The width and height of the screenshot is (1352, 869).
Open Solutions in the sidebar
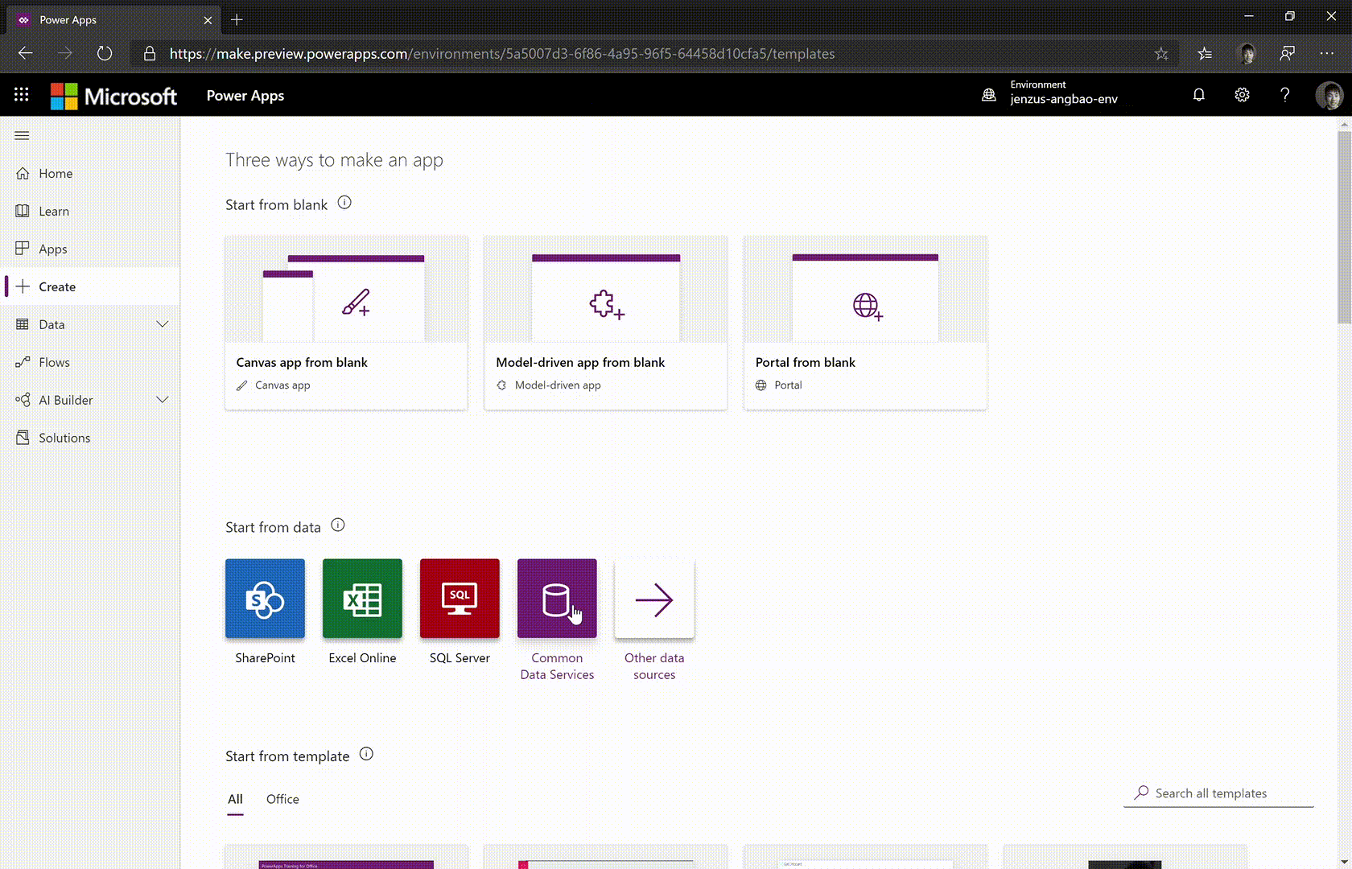coord(90,438)
